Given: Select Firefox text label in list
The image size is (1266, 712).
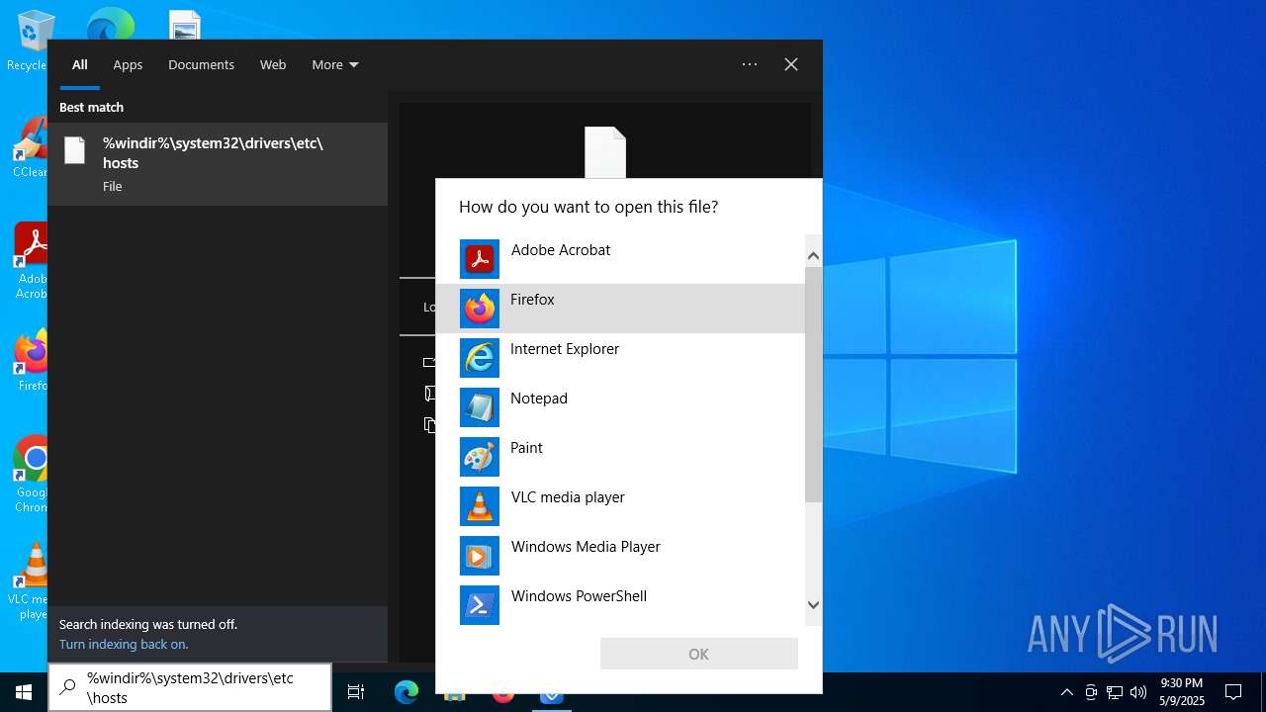Looking at the screenshot, I should pos(532,300).
